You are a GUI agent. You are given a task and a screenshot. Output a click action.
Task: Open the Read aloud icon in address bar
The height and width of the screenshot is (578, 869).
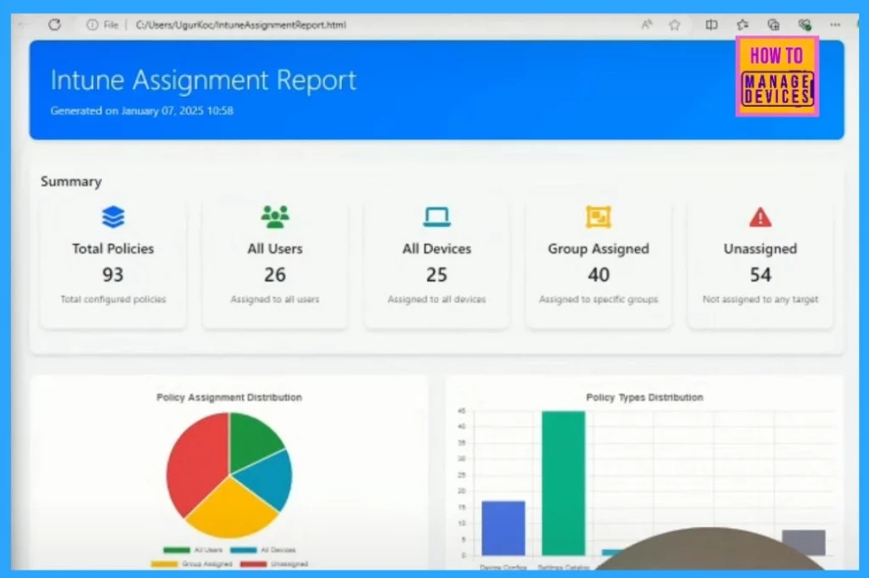646,25
